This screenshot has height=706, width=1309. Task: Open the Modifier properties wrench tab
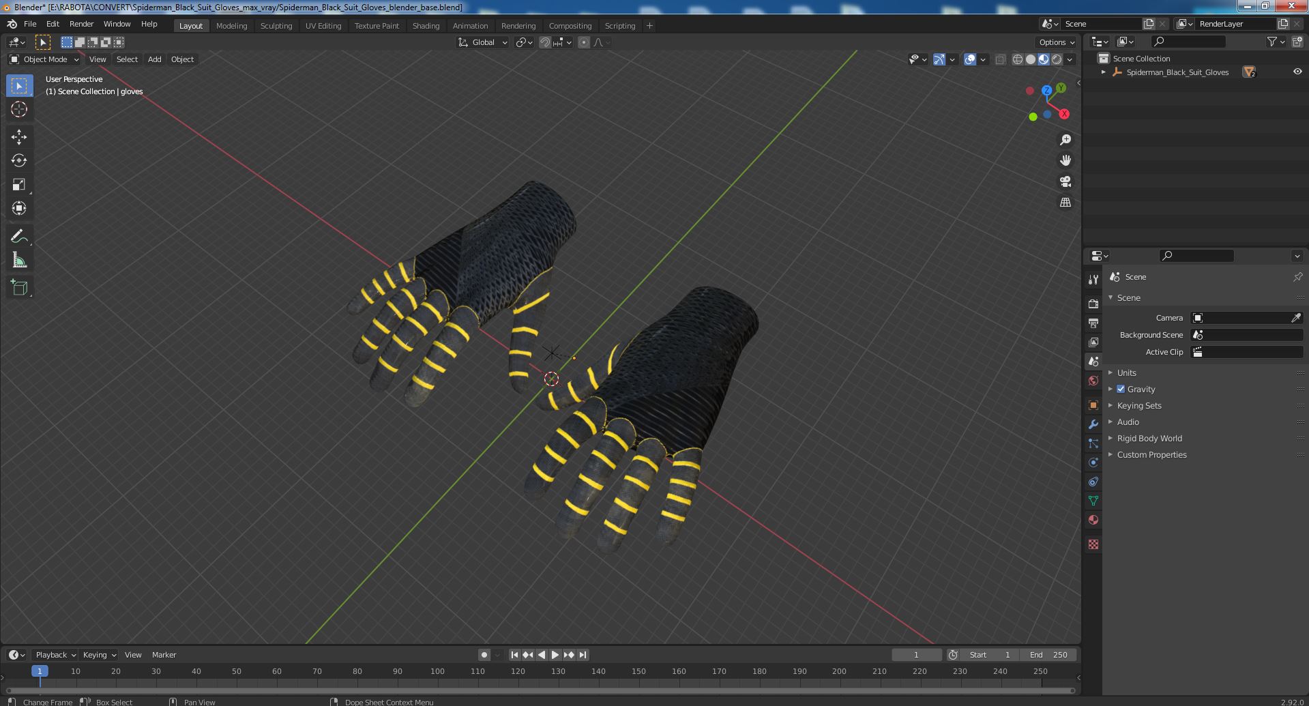(1093, 424)
